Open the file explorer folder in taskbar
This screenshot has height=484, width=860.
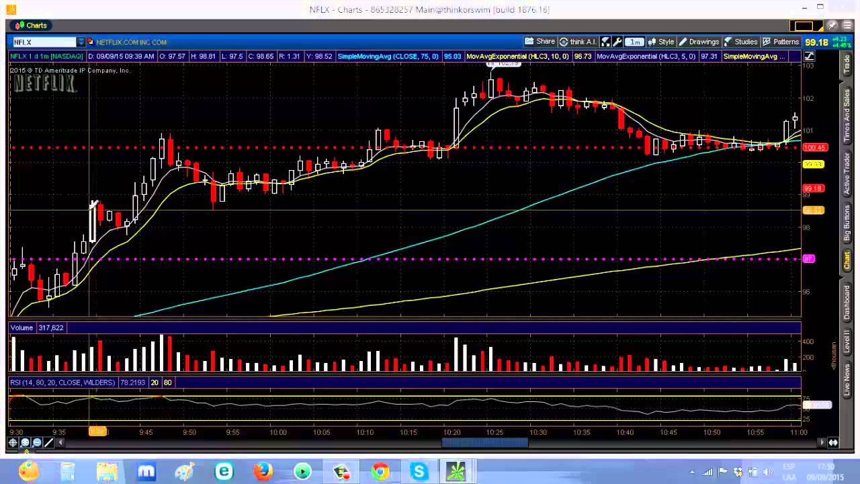(x=107, y=472)
